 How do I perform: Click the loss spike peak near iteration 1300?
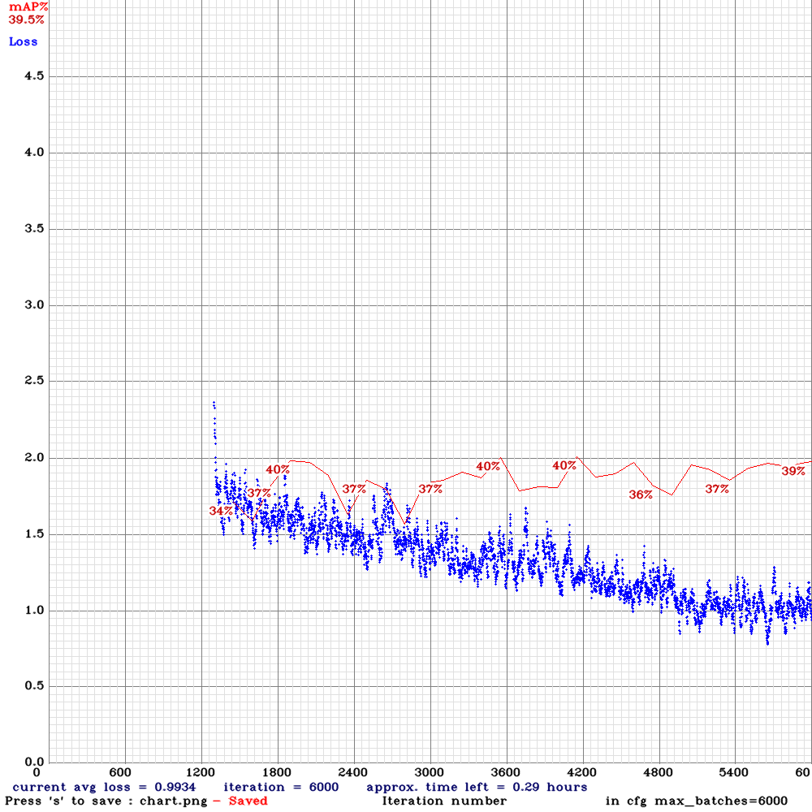click(214, 404)
